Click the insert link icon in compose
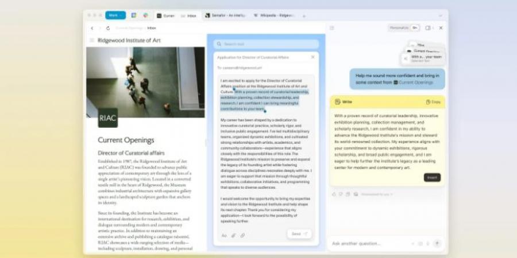 click(x=242, y=235)
